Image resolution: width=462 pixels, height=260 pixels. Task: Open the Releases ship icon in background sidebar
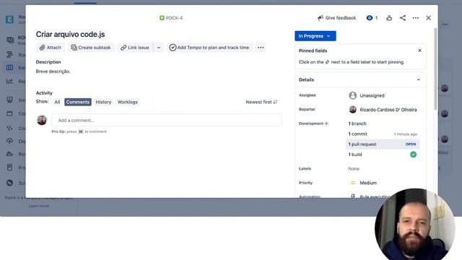point(9,154)
